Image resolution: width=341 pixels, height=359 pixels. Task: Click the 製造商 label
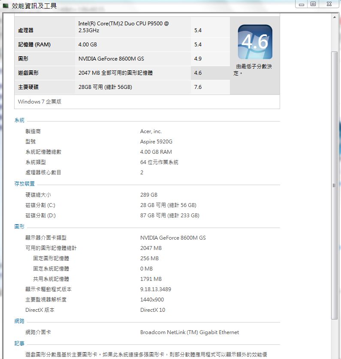pyautogui.click(x=33, y=131)
